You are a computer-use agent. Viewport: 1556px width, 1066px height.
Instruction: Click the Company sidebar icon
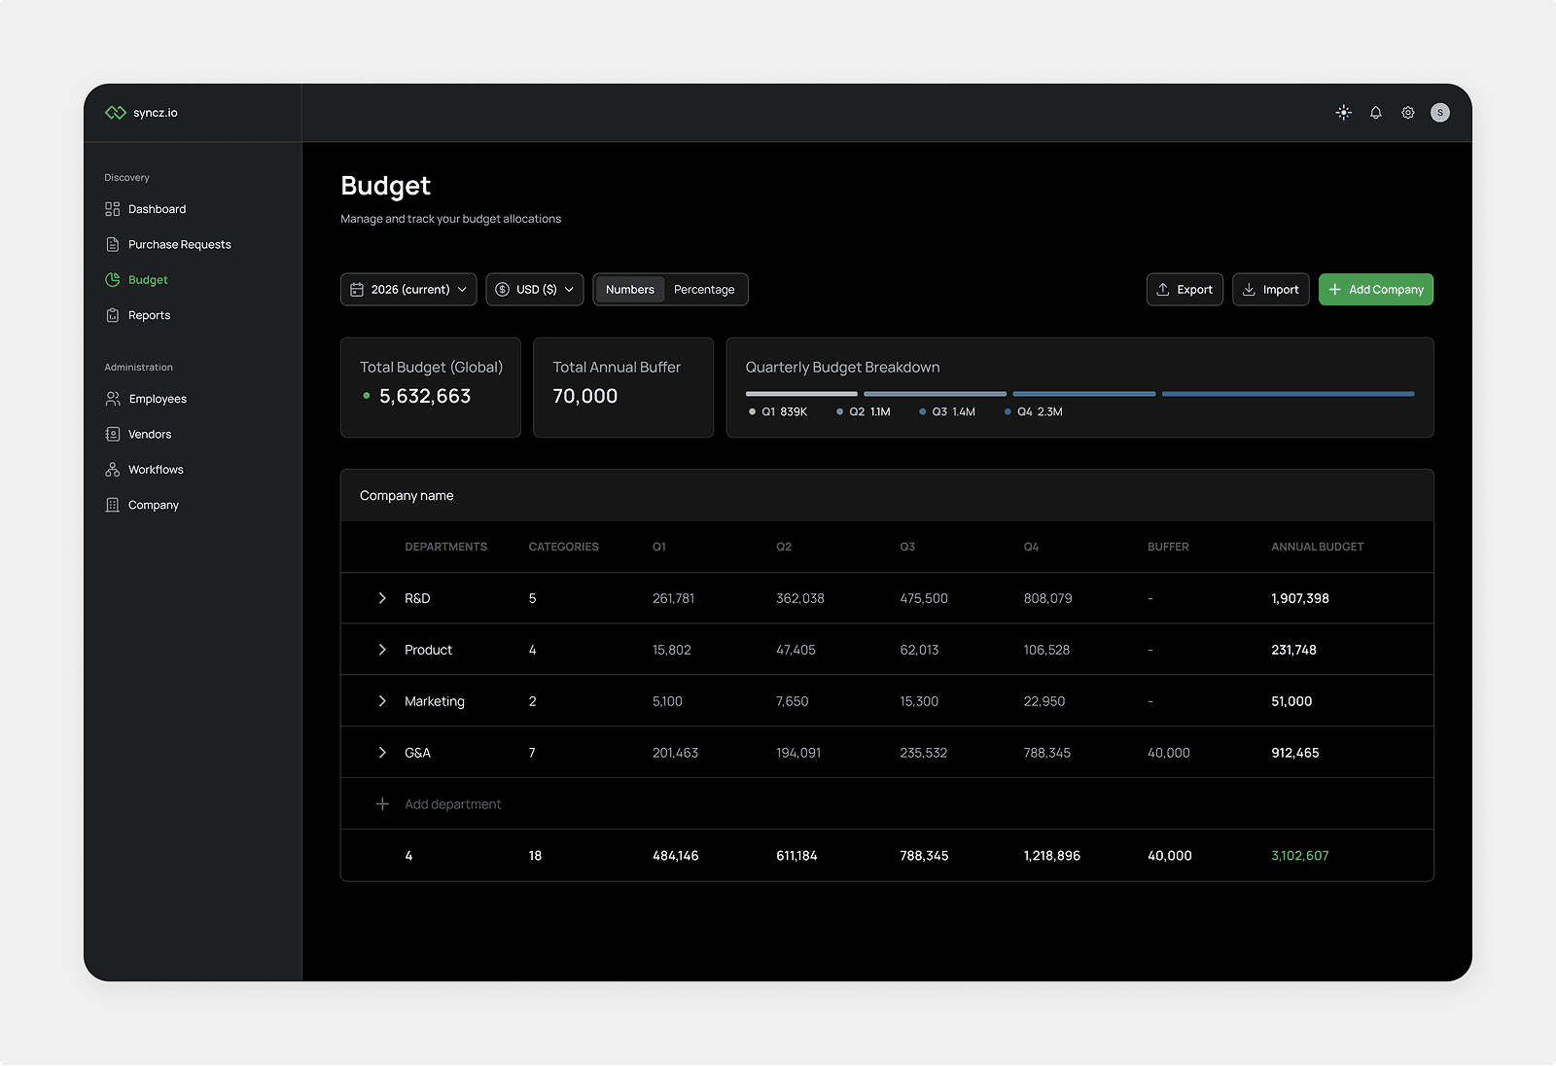coord(113,504)
